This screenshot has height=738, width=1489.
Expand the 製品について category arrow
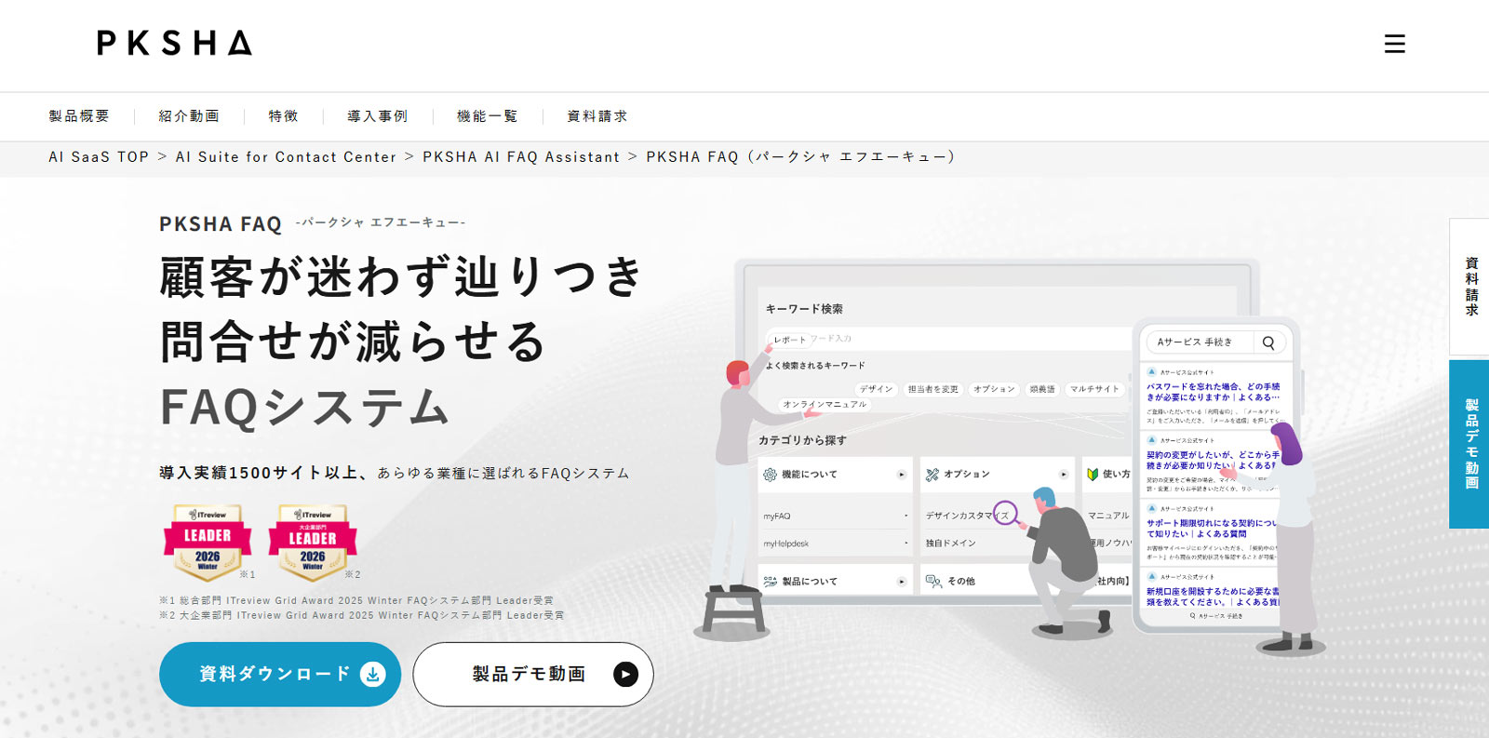[x=901, y=582]
